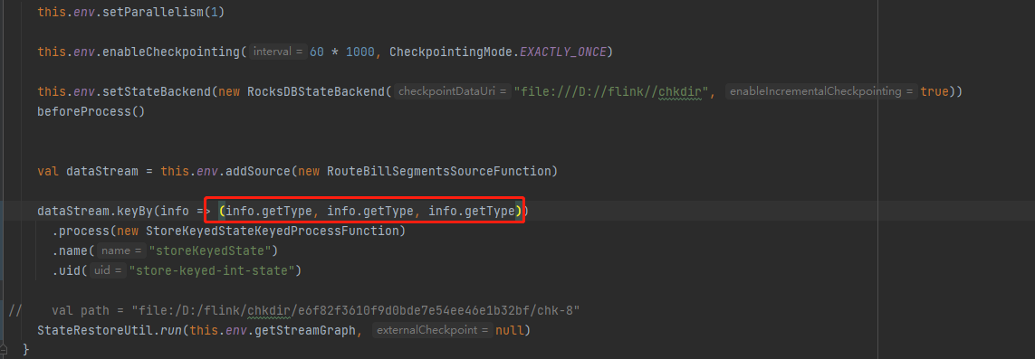Click inside the "file:///D://flink//chkdir" string
The width and height of the screenshot is (1035, 359).
(612, 91)
